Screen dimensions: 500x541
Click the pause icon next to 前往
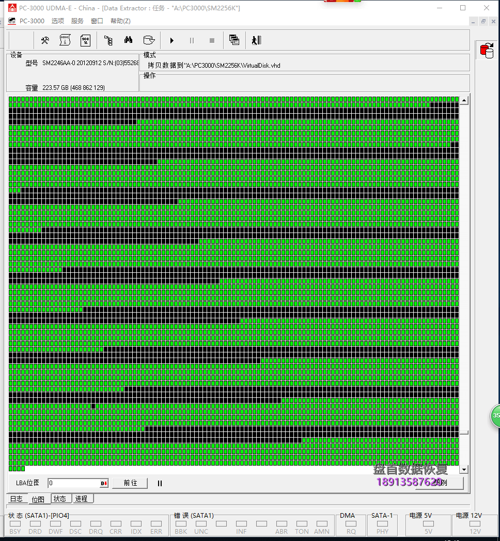coord(160,483)
